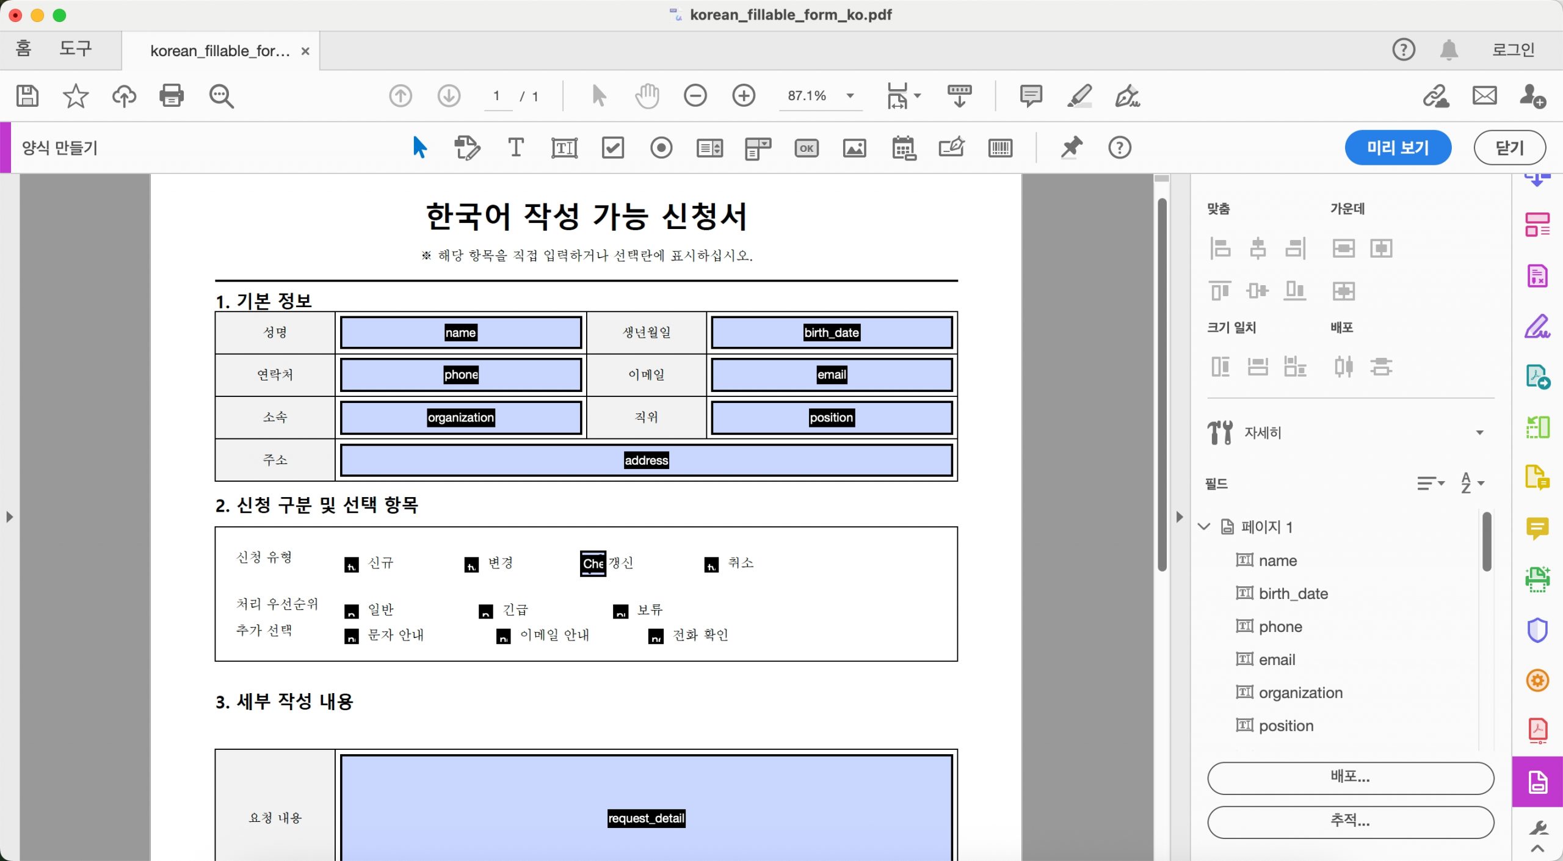This screenshot has width=1563, height=861.
Task: Add a digital signature field
Action: tap(952, 147)
